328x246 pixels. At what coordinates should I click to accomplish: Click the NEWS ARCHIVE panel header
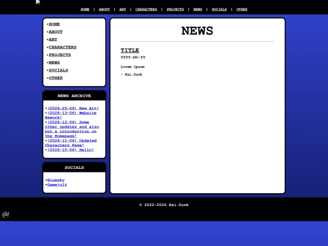pos(74,96)
